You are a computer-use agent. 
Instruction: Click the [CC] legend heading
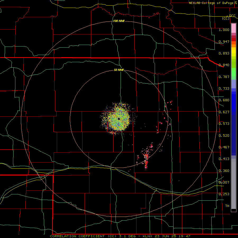(226, 18)
